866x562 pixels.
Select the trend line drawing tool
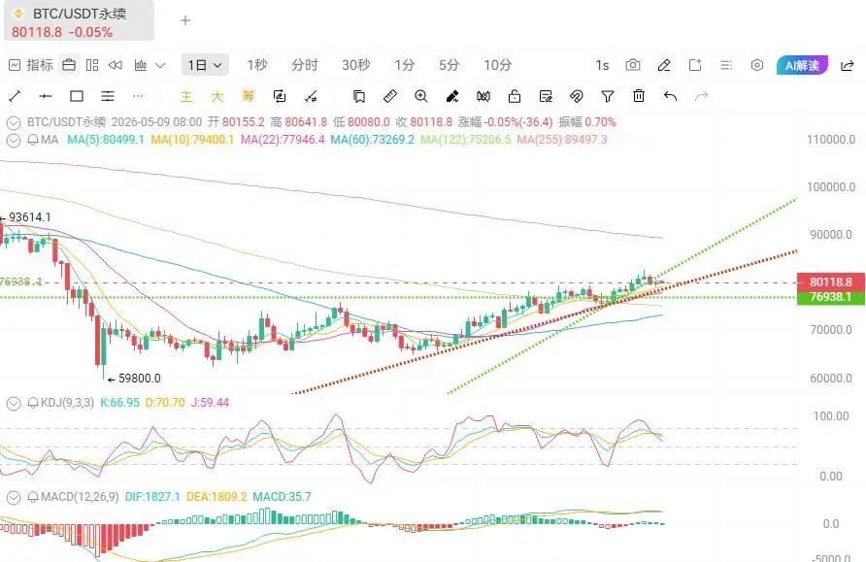15,97
